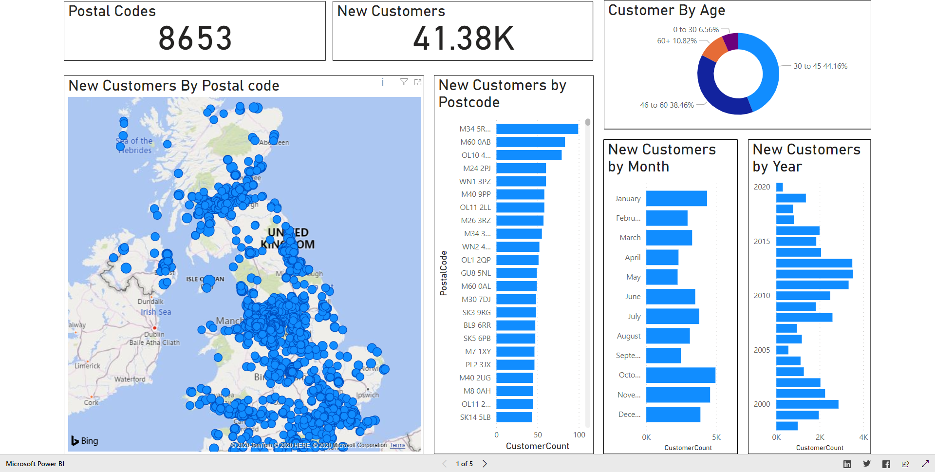Click the 2020 bar in New Customers by Year
The height and width of the screenshot is (472, 935).
(x=779, y=187)
